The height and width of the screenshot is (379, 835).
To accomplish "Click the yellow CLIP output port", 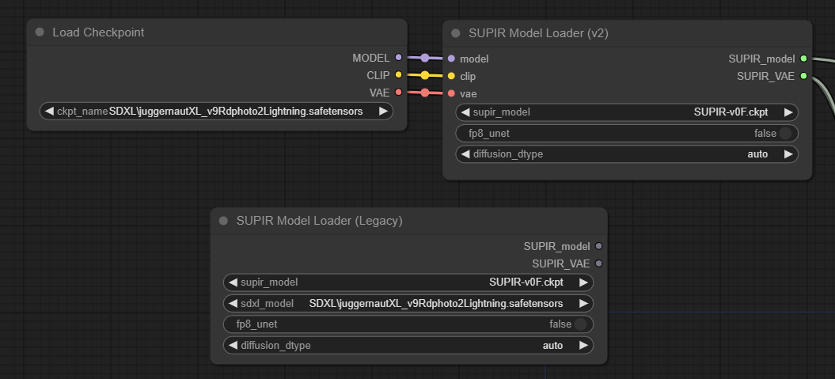I will pos(398,75).
